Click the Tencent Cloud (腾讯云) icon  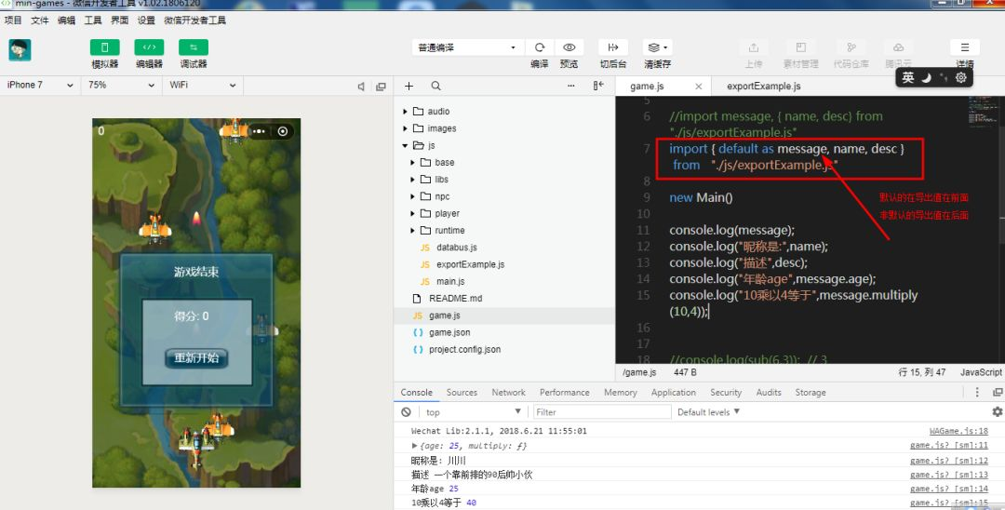click(x=899, y=47)
